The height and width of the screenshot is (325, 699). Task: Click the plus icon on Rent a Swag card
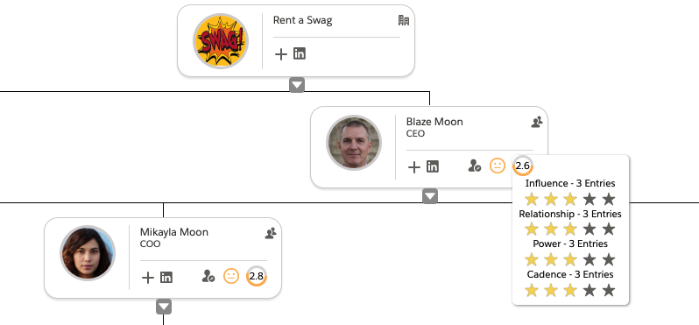[x=280, y=54]
